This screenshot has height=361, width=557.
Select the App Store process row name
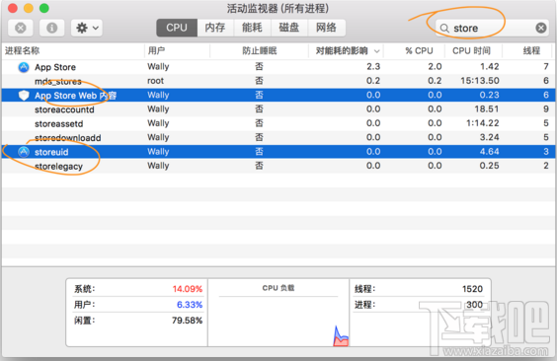55,67
